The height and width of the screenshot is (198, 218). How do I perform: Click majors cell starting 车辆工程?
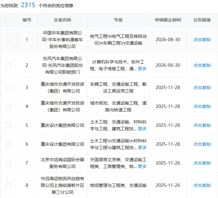coord(118,88)
